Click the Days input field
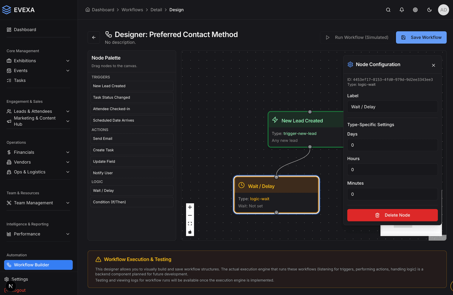Viewport: 453px width, 295px height. (392, 145)
